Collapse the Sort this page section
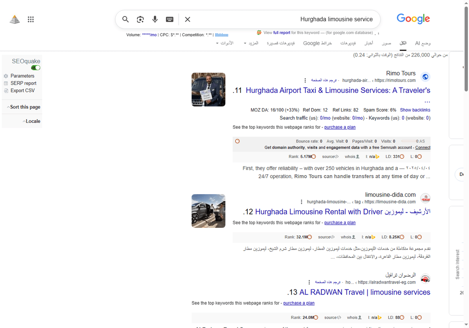The height and width of the screenshot is (328, 469). click(x=9, y=106)
